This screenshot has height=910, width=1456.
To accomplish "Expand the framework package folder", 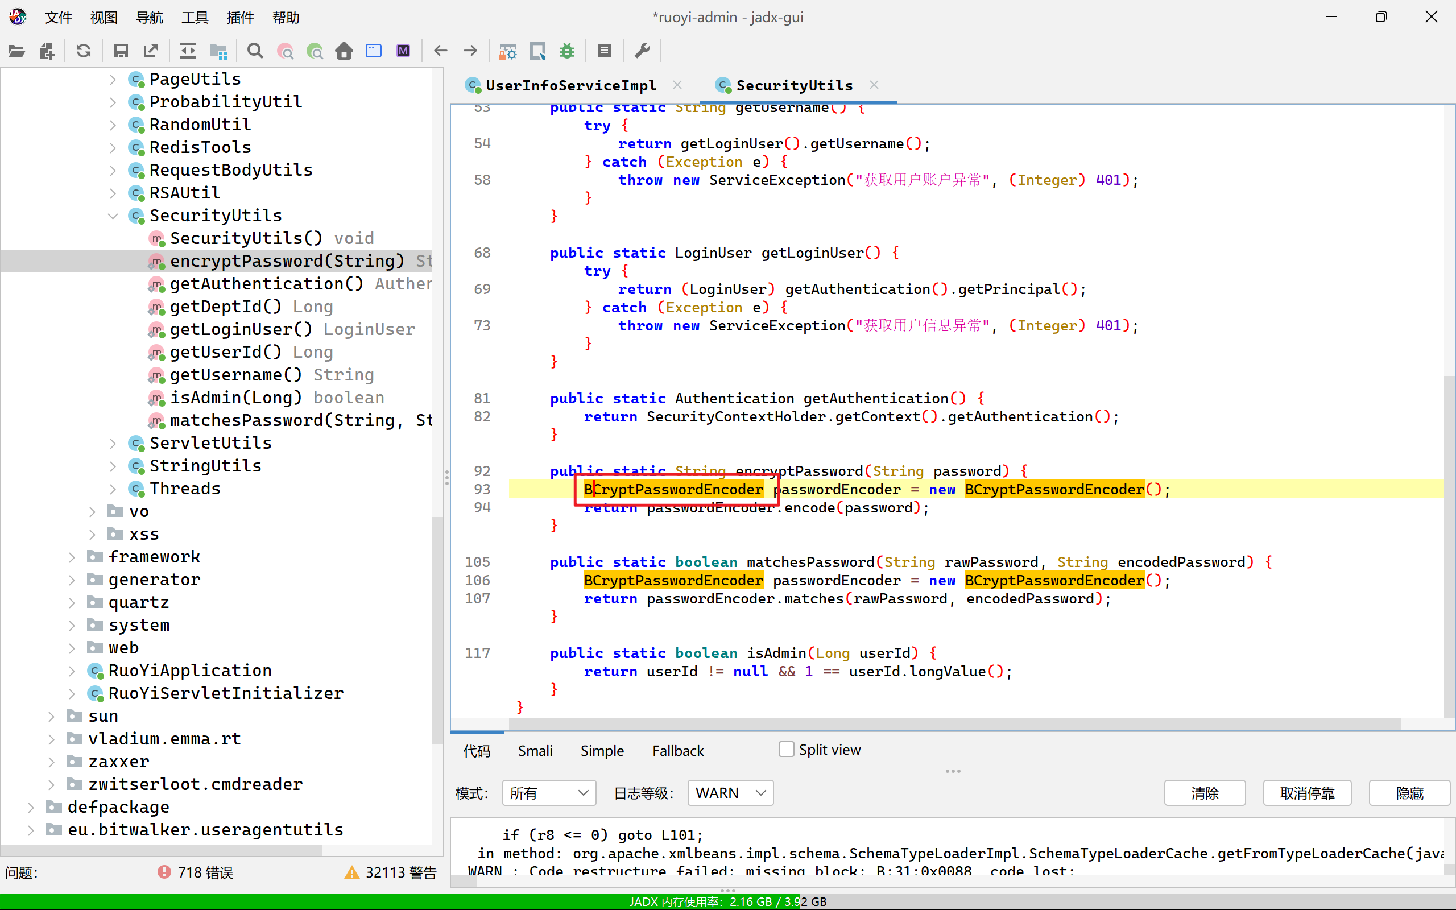I will coord(72,557).
